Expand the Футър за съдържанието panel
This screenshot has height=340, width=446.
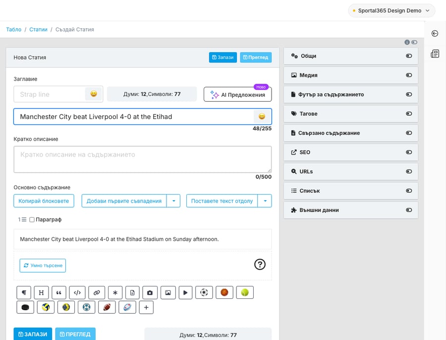(x=351, y=95)
